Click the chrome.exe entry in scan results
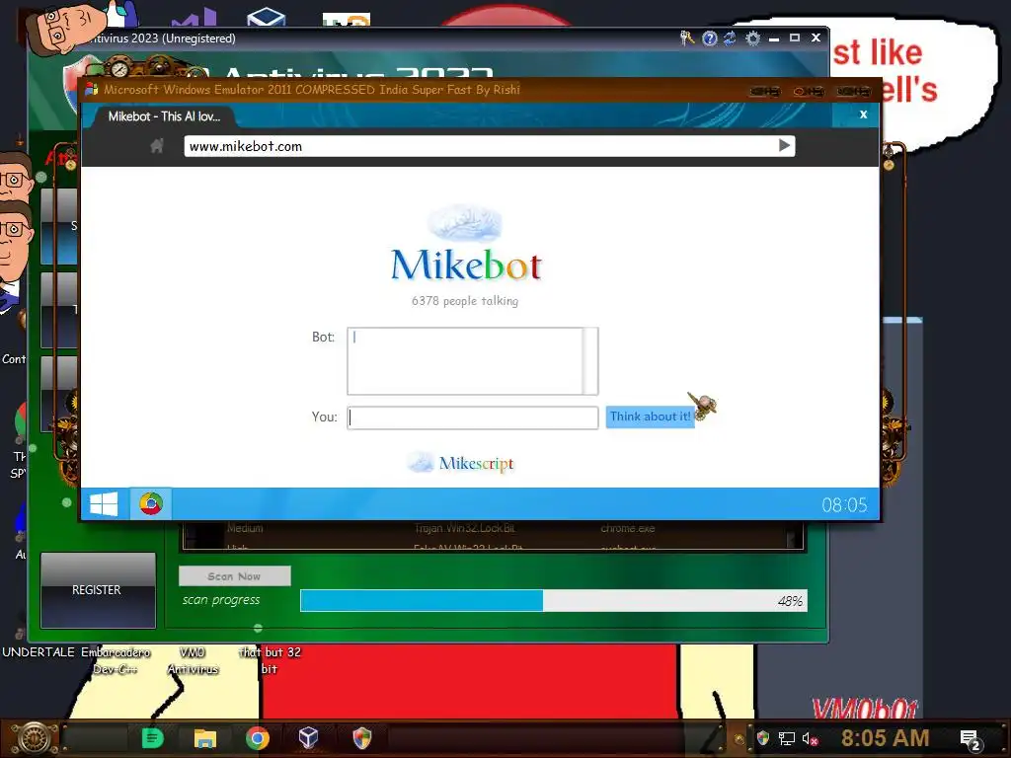 click(x=627, y=529)
